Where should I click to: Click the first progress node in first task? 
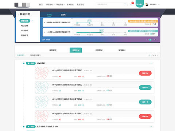(77, 23)
